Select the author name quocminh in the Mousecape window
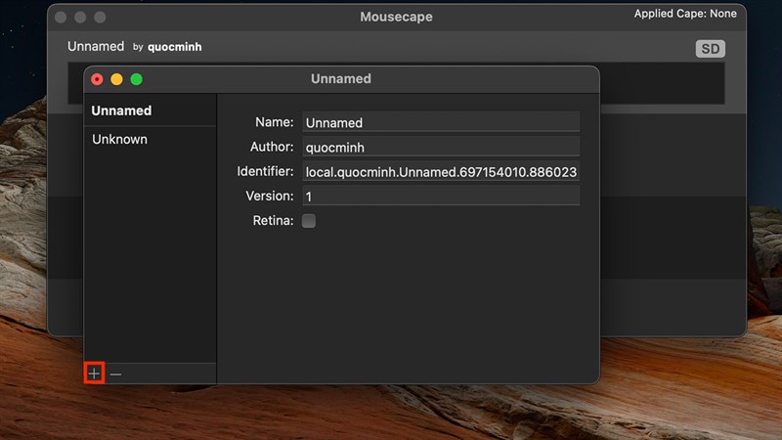Viewport: 782px width, 440px height. pos(175,47)
